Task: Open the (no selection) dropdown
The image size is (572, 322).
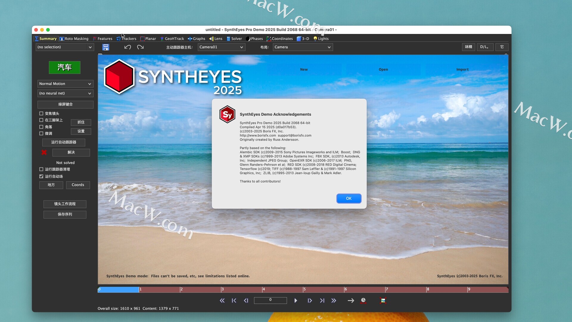Action: (x=65, y=47)
